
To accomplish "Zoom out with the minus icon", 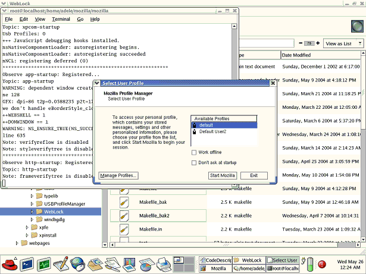I will point(301,43).
